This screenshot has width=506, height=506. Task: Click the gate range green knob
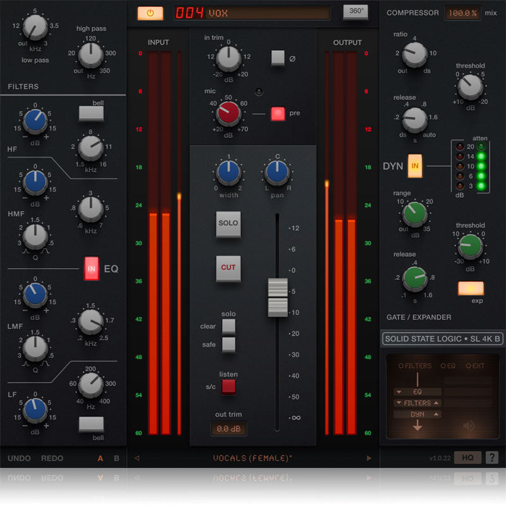[x=415, y=213]
